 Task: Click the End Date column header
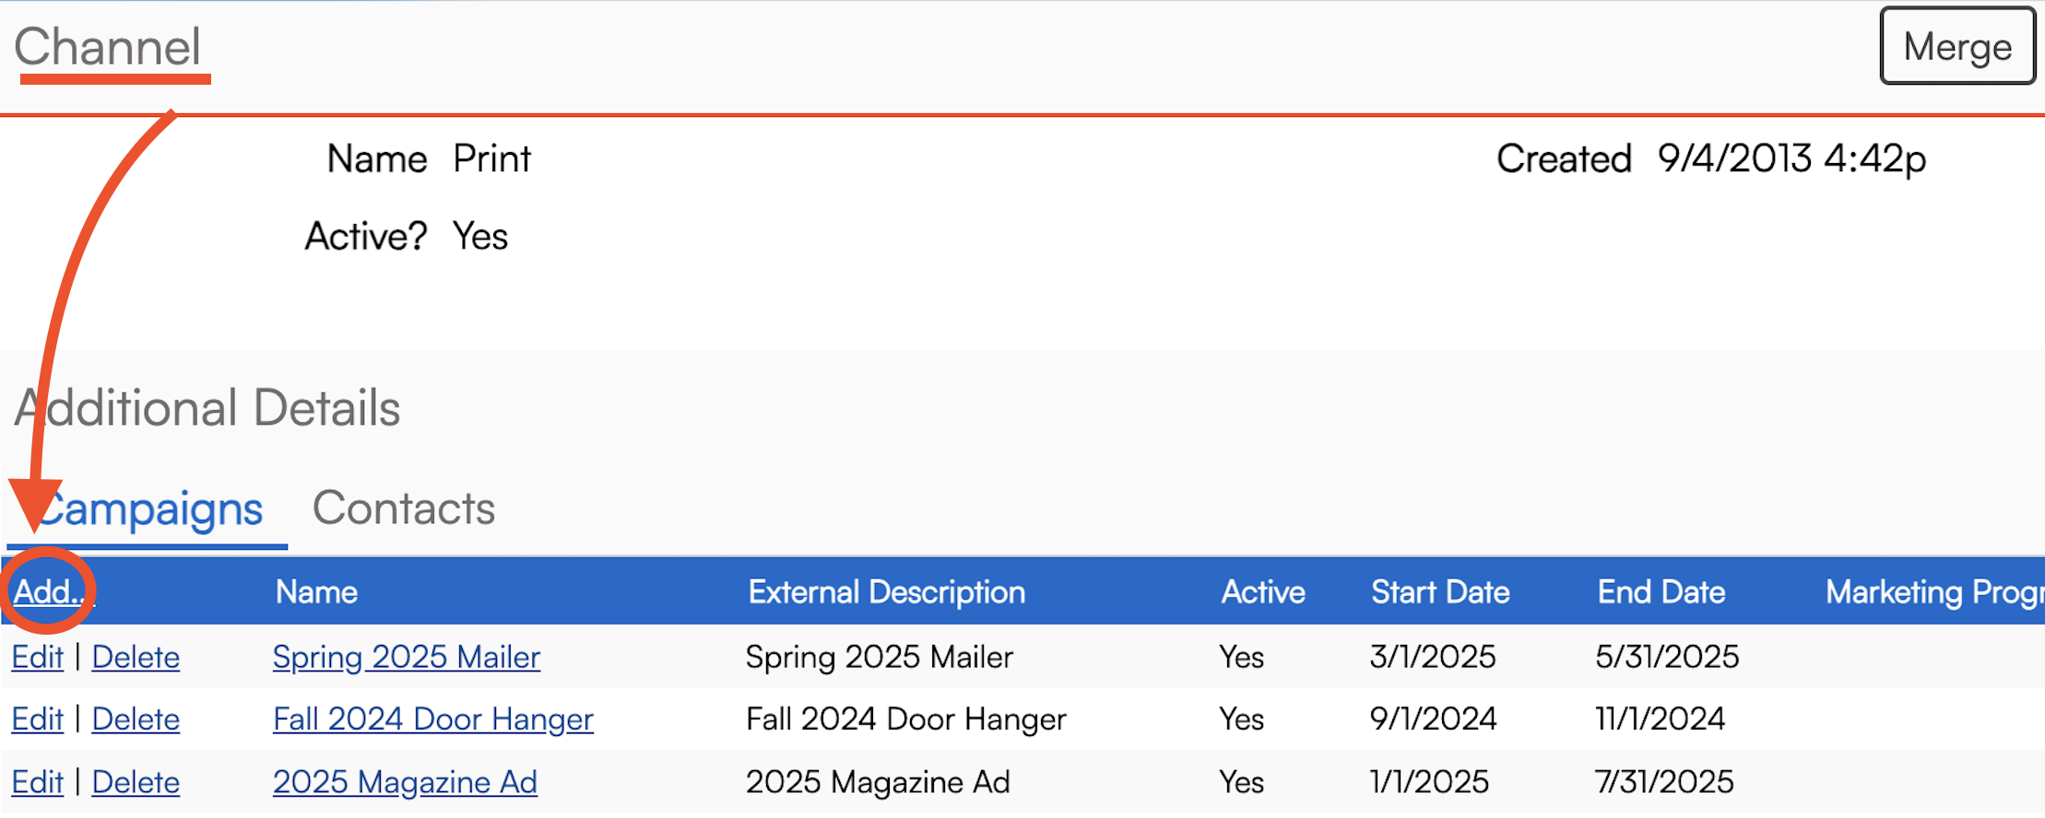pyautogui.click(x=1661, y=591)
